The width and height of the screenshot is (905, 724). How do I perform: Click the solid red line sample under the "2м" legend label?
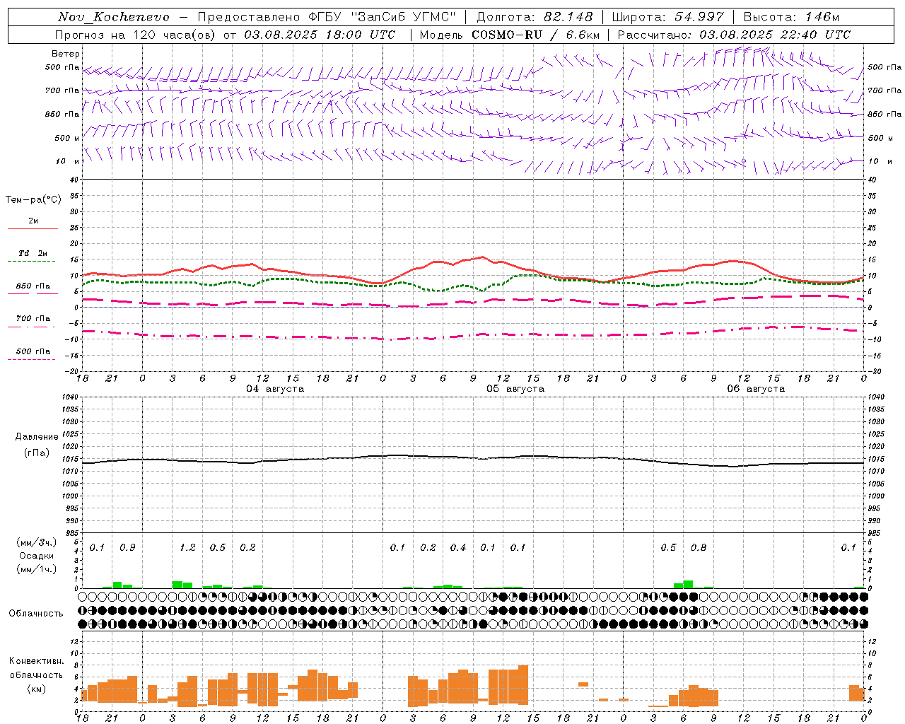click(33, 229)
